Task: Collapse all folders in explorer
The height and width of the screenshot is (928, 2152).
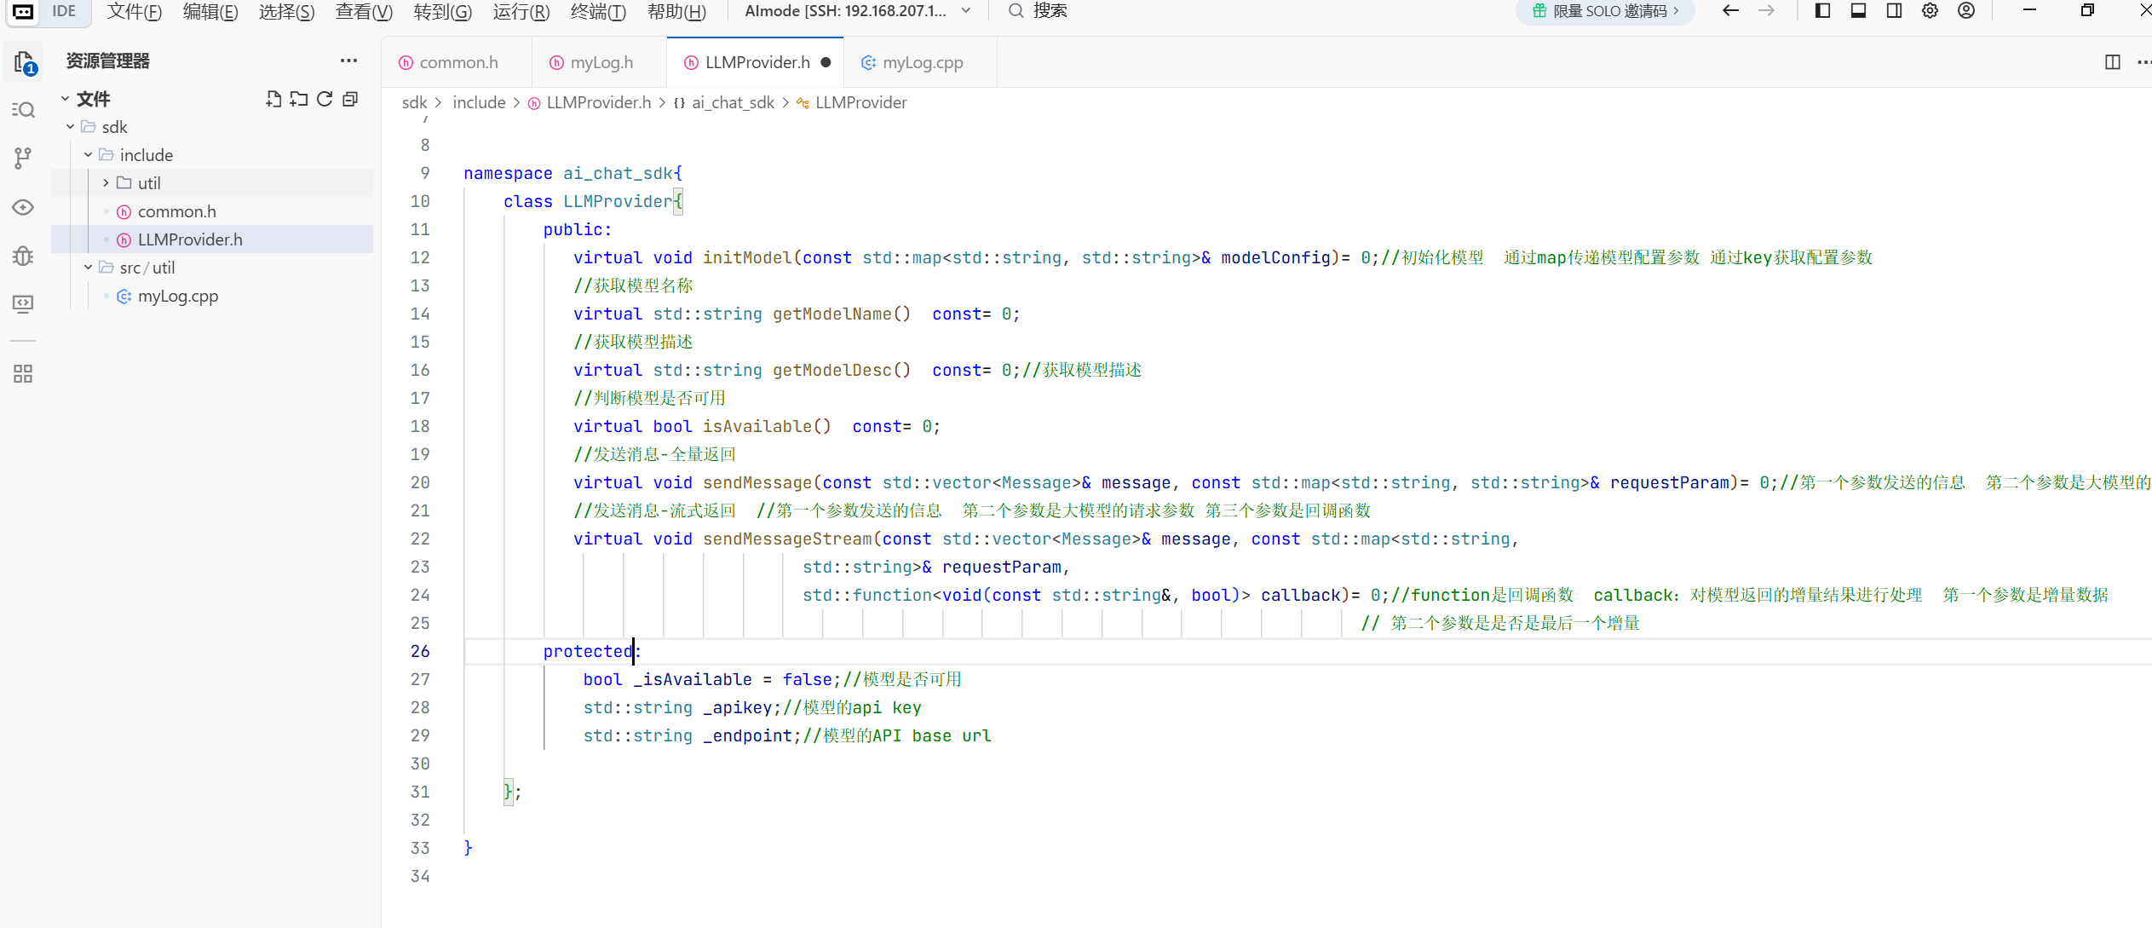Action: pyautogui.click(x=350, y=100)
